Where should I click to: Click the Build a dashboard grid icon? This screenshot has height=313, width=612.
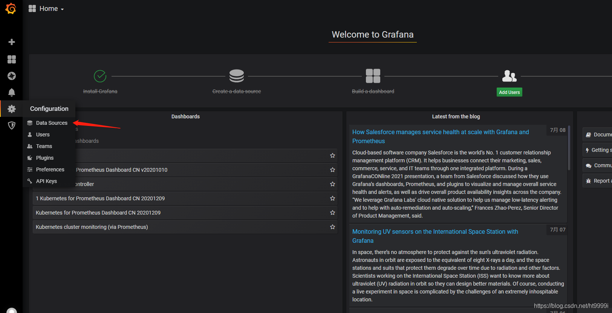pos(373,76)
